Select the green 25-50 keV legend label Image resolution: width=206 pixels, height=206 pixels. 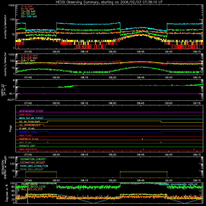pyautogui.click(x=28, y=14)
